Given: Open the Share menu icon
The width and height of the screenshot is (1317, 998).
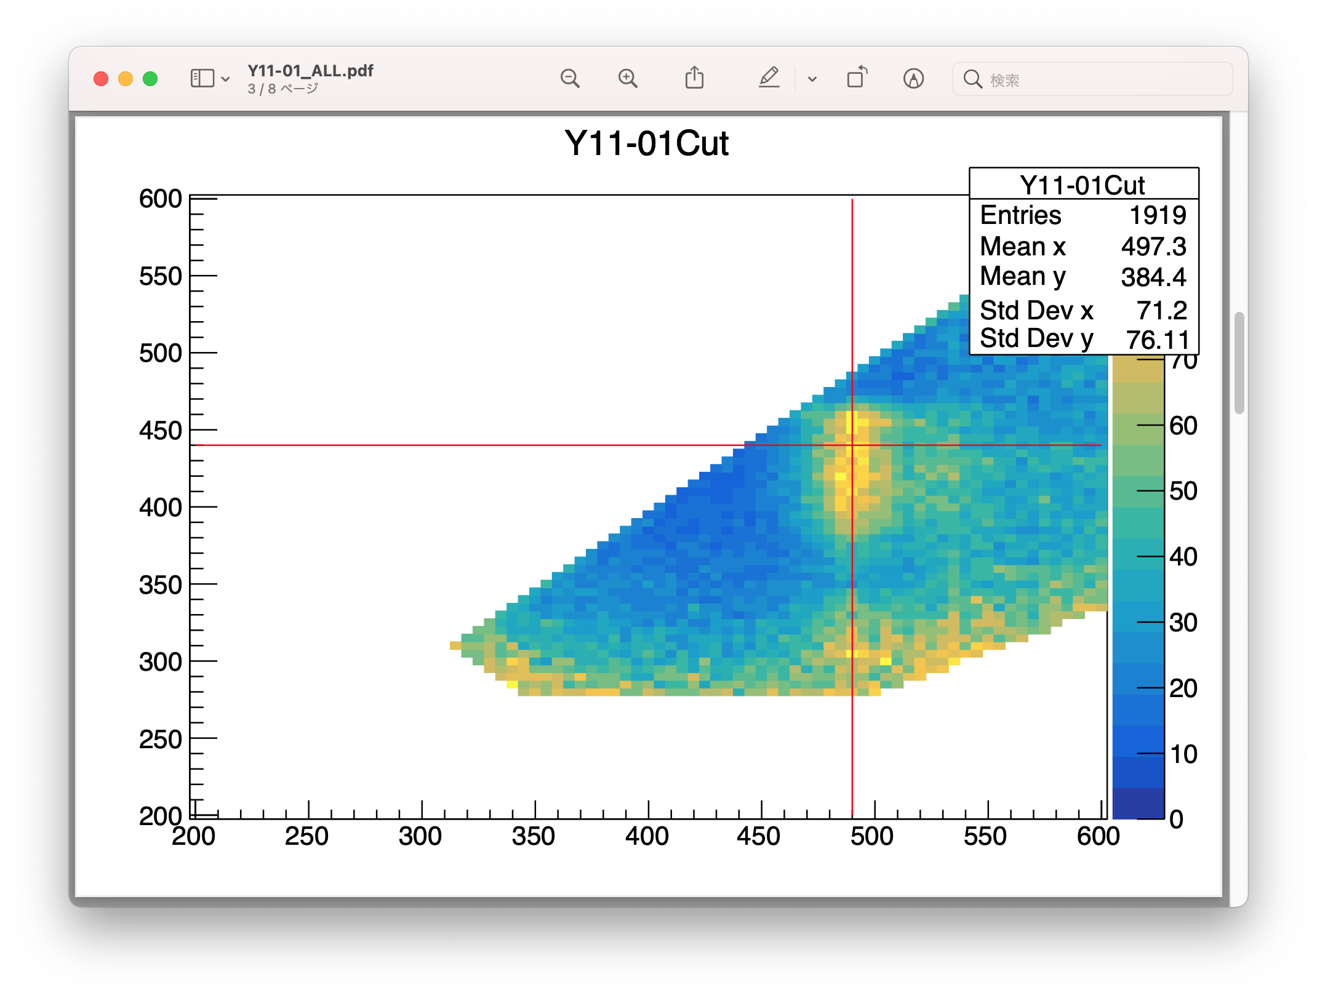Looking at the screenshot, I should pyautogui.click(x=694, y=78).
